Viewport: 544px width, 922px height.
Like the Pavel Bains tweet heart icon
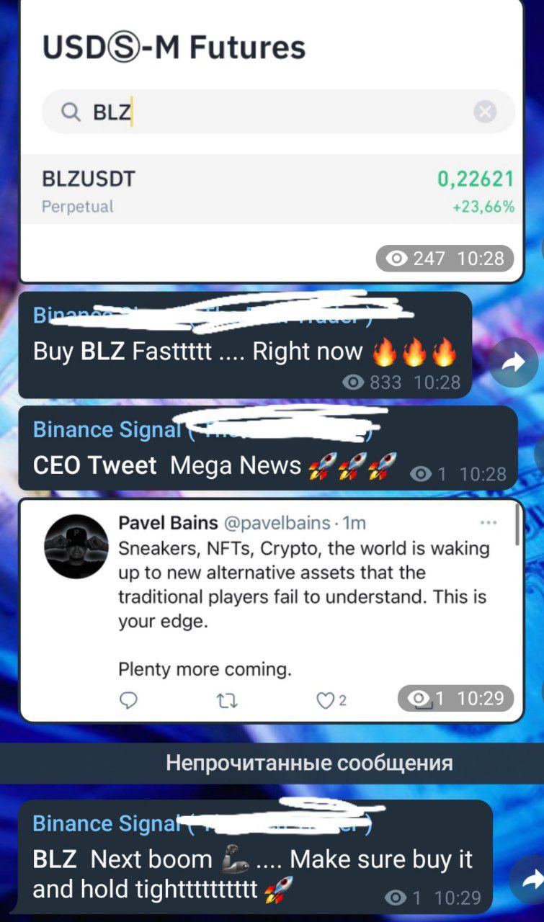point(326,699)
